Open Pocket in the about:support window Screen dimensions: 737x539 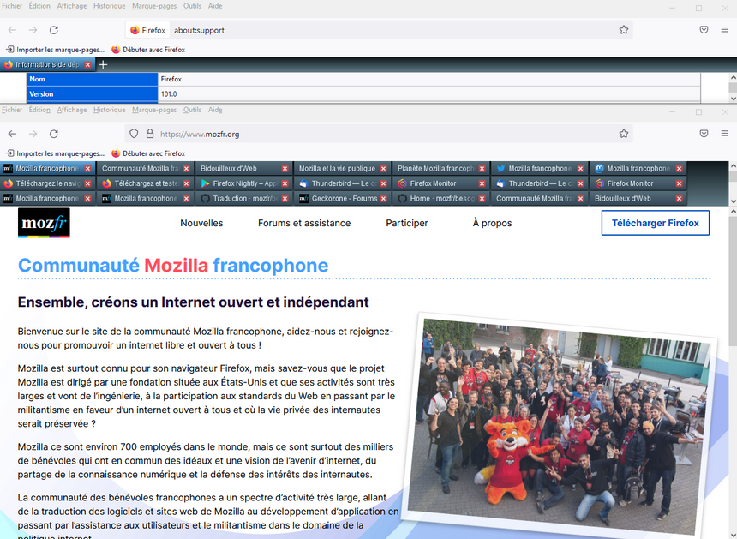704,30
